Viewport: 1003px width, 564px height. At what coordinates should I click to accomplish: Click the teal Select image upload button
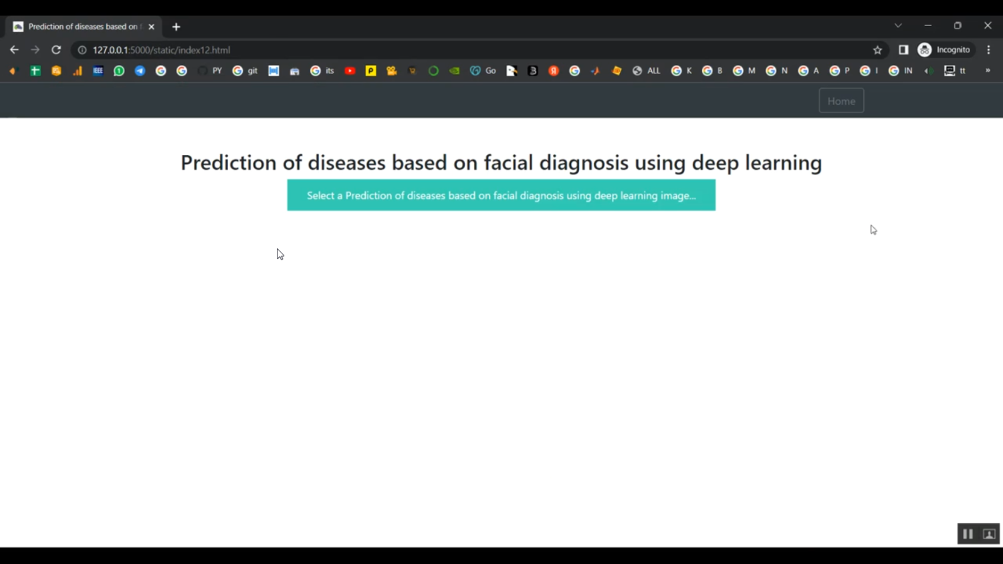501,195
